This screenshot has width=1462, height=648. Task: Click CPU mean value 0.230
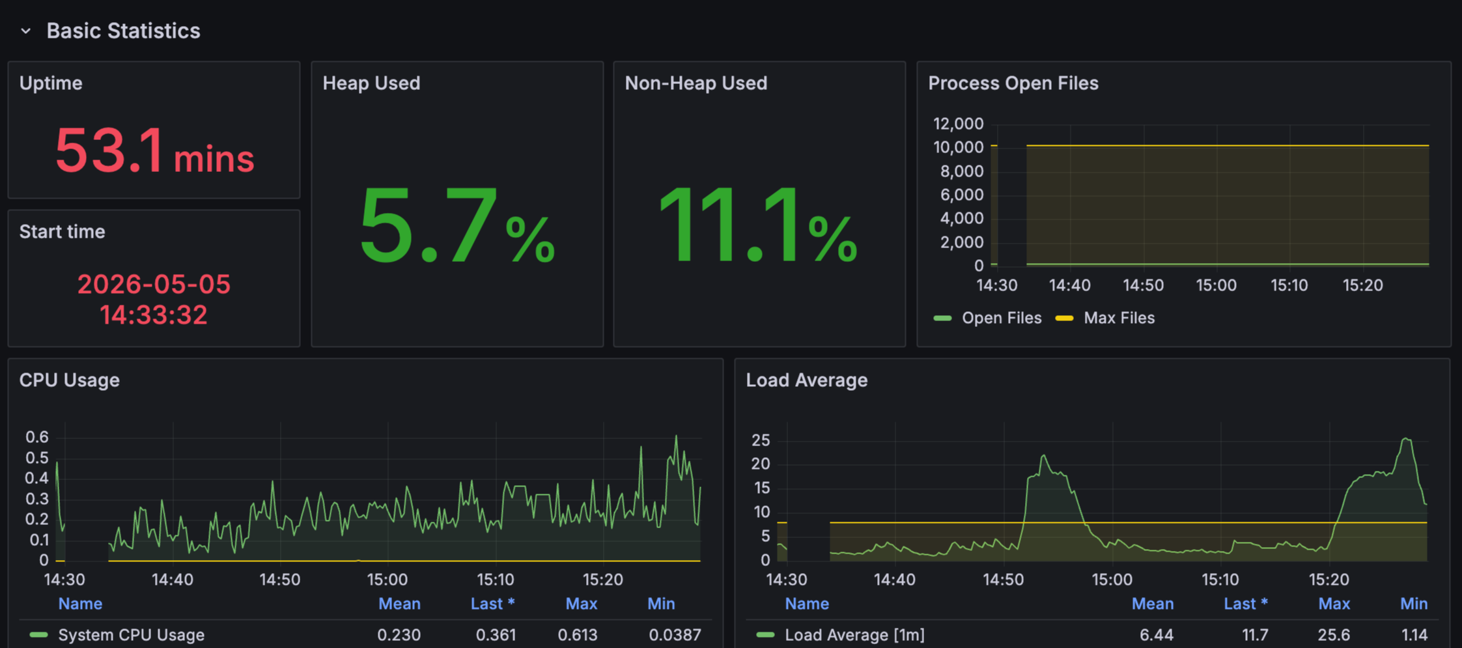click(399, 634)
